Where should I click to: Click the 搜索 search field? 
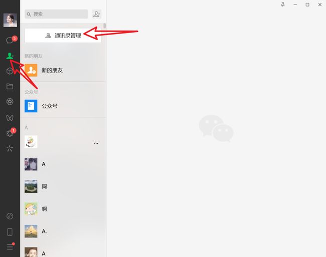pyautogui.click(x=56, y=14)
